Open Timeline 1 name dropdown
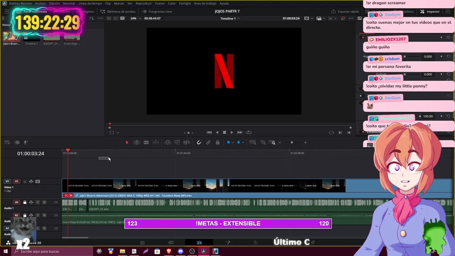 [230, 18]
